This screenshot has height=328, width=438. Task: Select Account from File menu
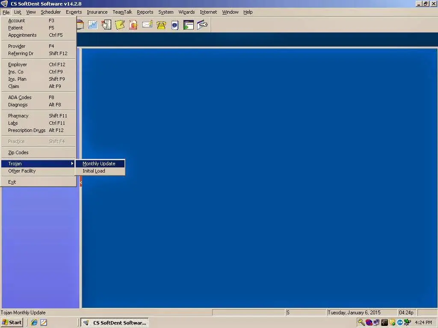tap(38, 20)
